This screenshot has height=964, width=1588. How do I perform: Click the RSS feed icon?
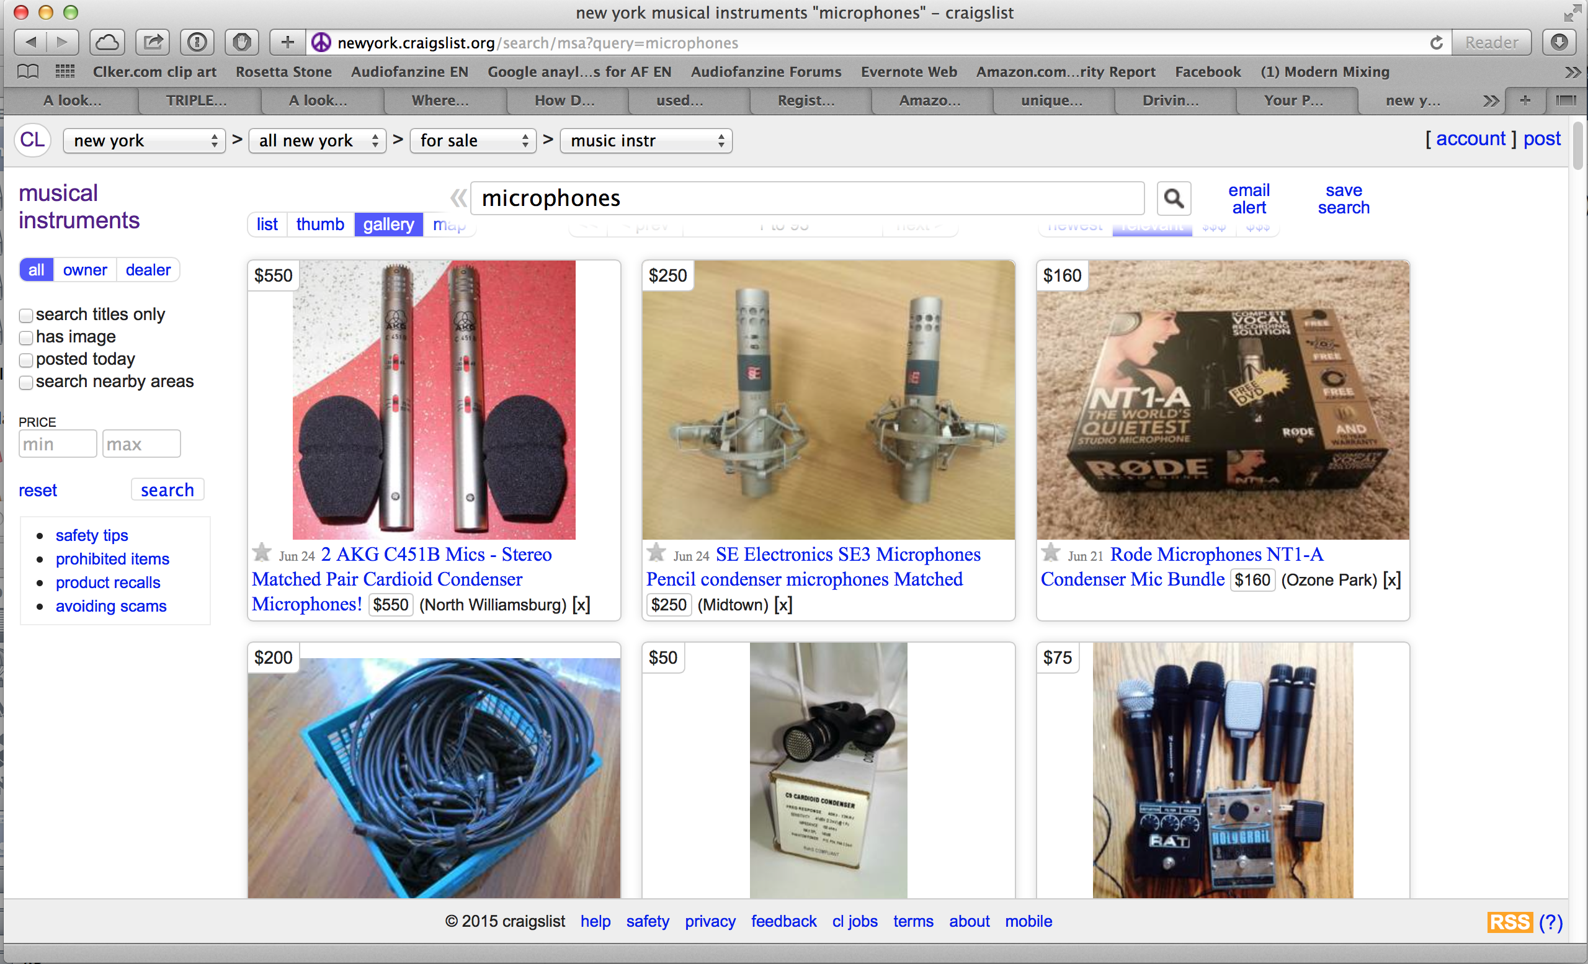pyautogui.click(x=1509, y=922)
